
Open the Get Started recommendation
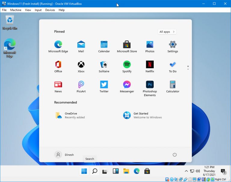click(142, 115)
